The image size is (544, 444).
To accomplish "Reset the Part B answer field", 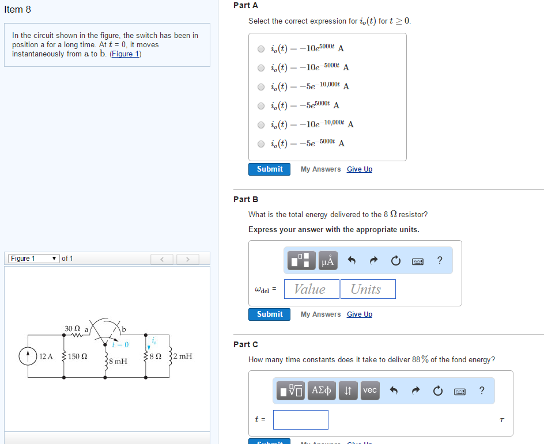I will coord(395,260).
